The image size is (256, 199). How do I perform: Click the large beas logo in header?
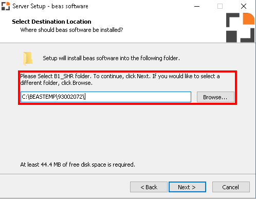pyautogui.click(x=240, y=27)
